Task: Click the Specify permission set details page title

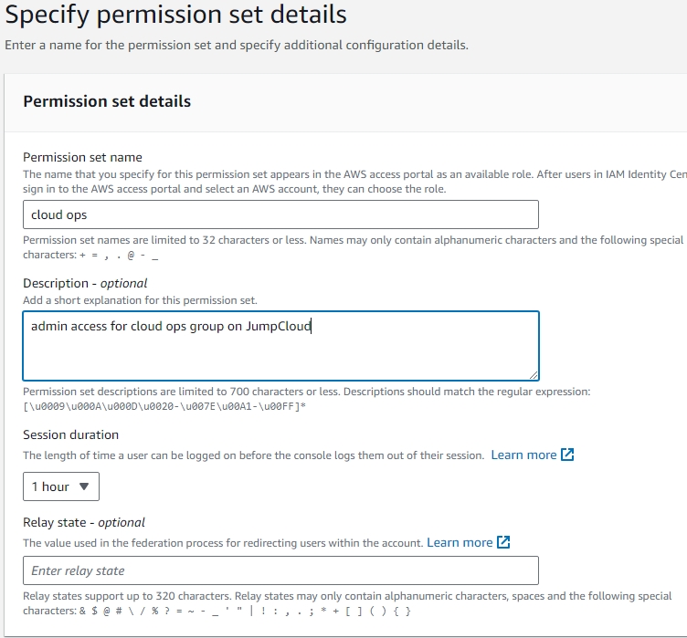Action: (175, 15)
